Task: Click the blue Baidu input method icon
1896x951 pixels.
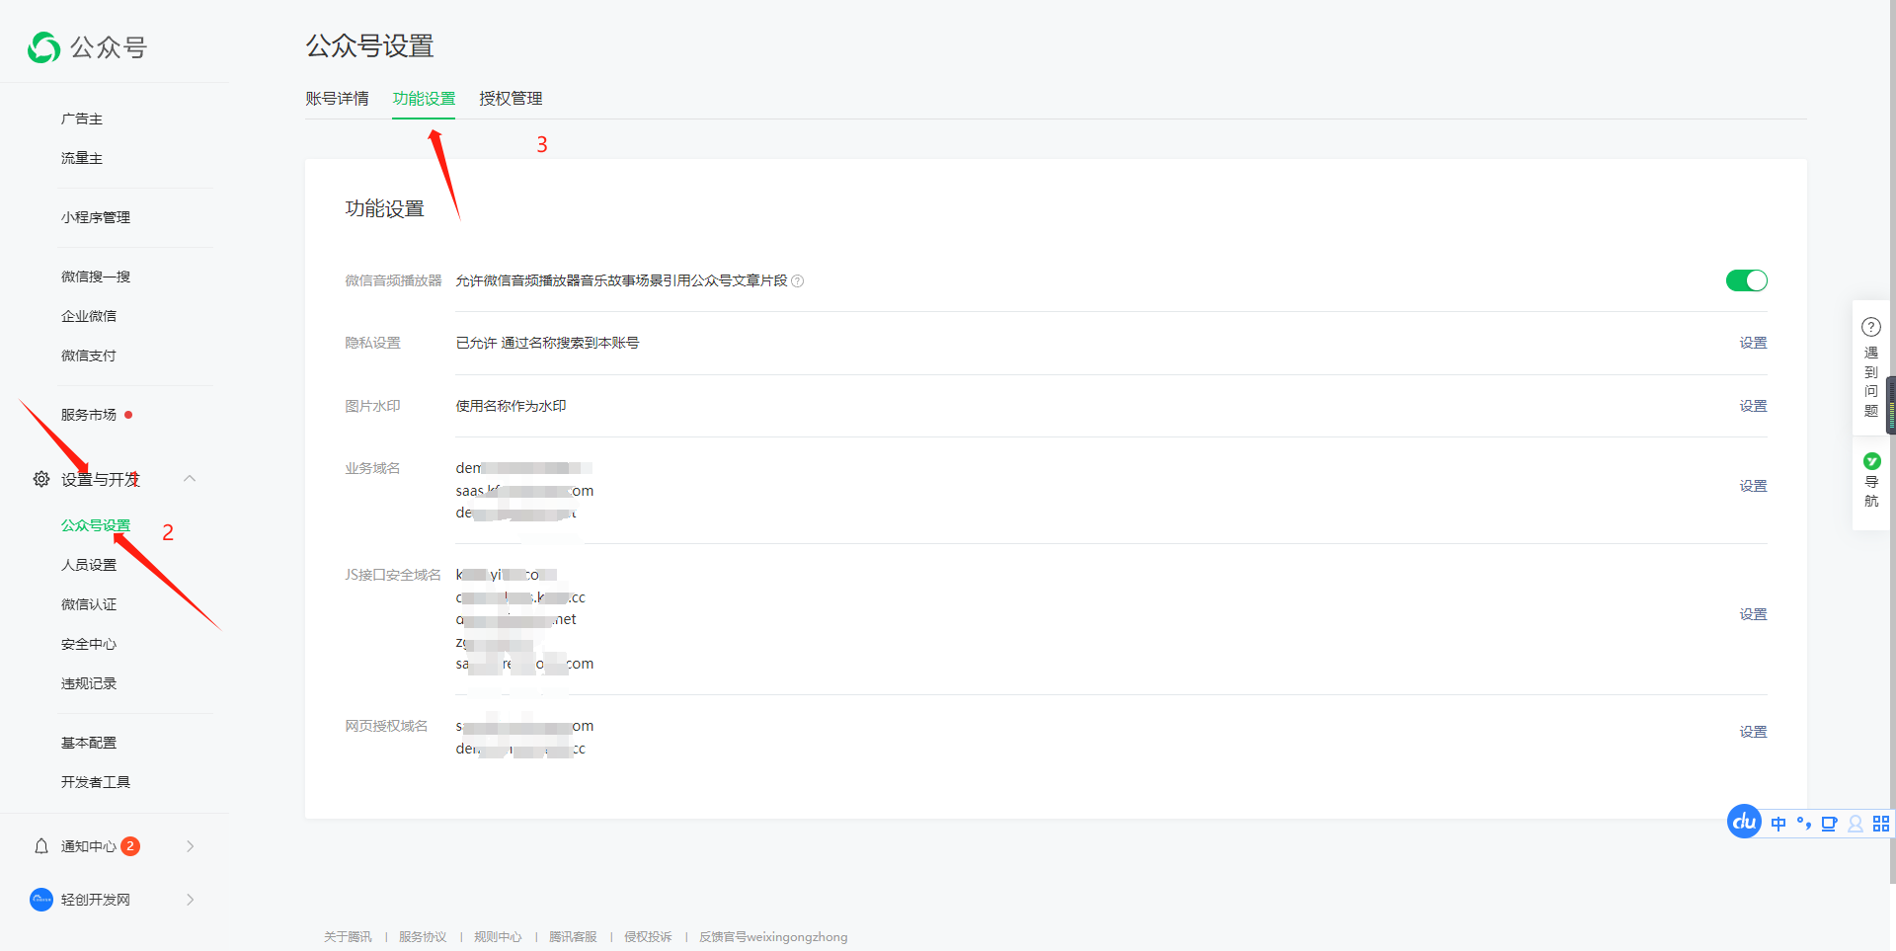Action: tap(1744, 822)
